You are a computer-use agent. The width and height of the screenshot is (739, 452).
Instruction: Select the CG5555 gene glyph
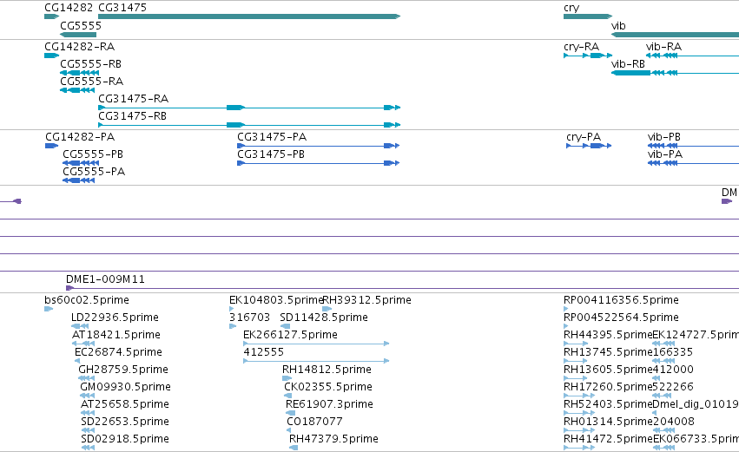78,35
